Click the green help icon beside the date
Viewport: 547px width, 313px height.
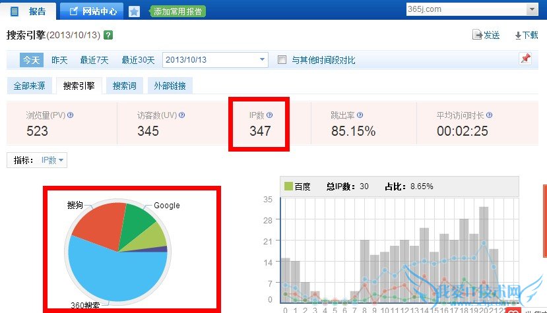pos(108,36)
